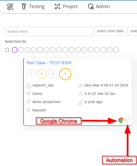
Task: Click the search magnifier icon
Action: pos(7,50)
